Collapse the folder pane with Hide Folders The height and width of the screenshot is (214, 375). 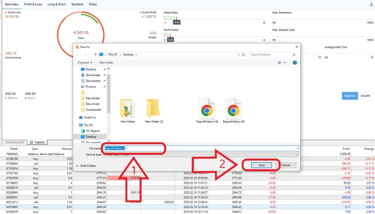87,166
